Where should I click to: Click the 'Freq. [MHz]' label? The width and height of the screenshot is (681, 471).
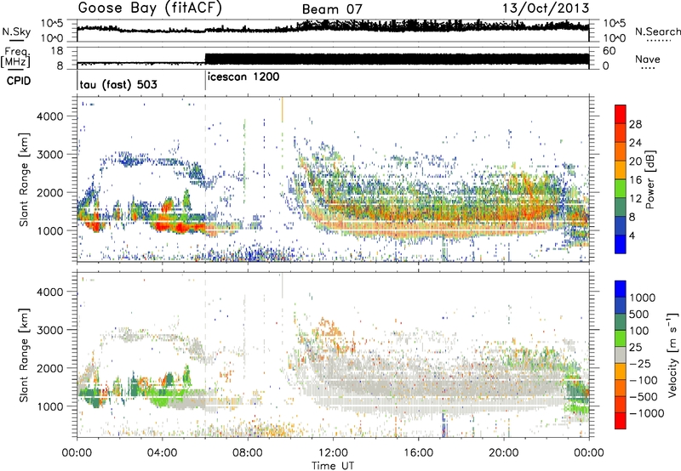[15, 58]
